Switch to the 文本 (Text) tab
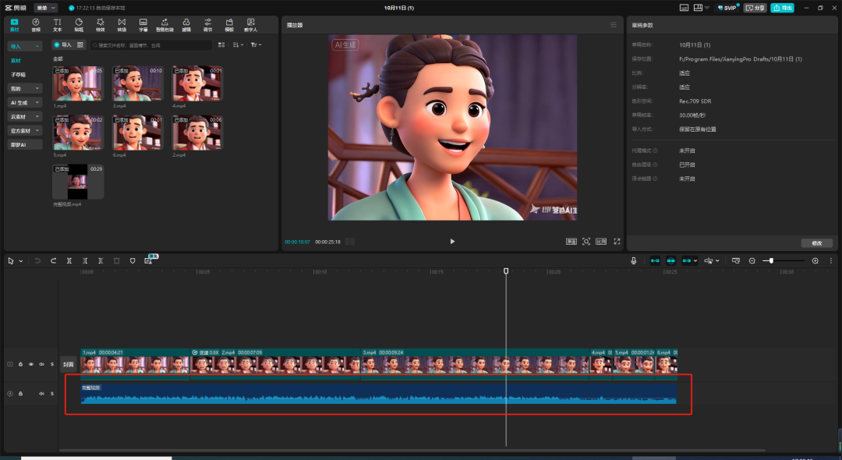This screenshot has height=460, width=842. coord(57,24)
